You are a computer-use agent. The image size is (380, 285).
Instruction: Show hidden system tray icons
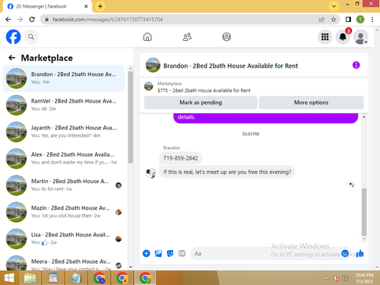click(x=328, y=278)
